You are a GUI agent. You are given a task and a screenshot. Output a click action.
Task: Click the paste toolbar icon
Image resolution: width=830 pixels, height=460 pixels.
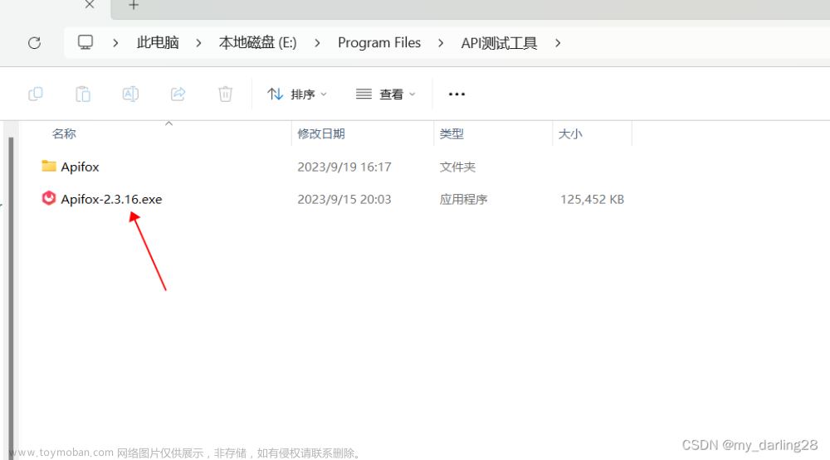click(83, 94)
